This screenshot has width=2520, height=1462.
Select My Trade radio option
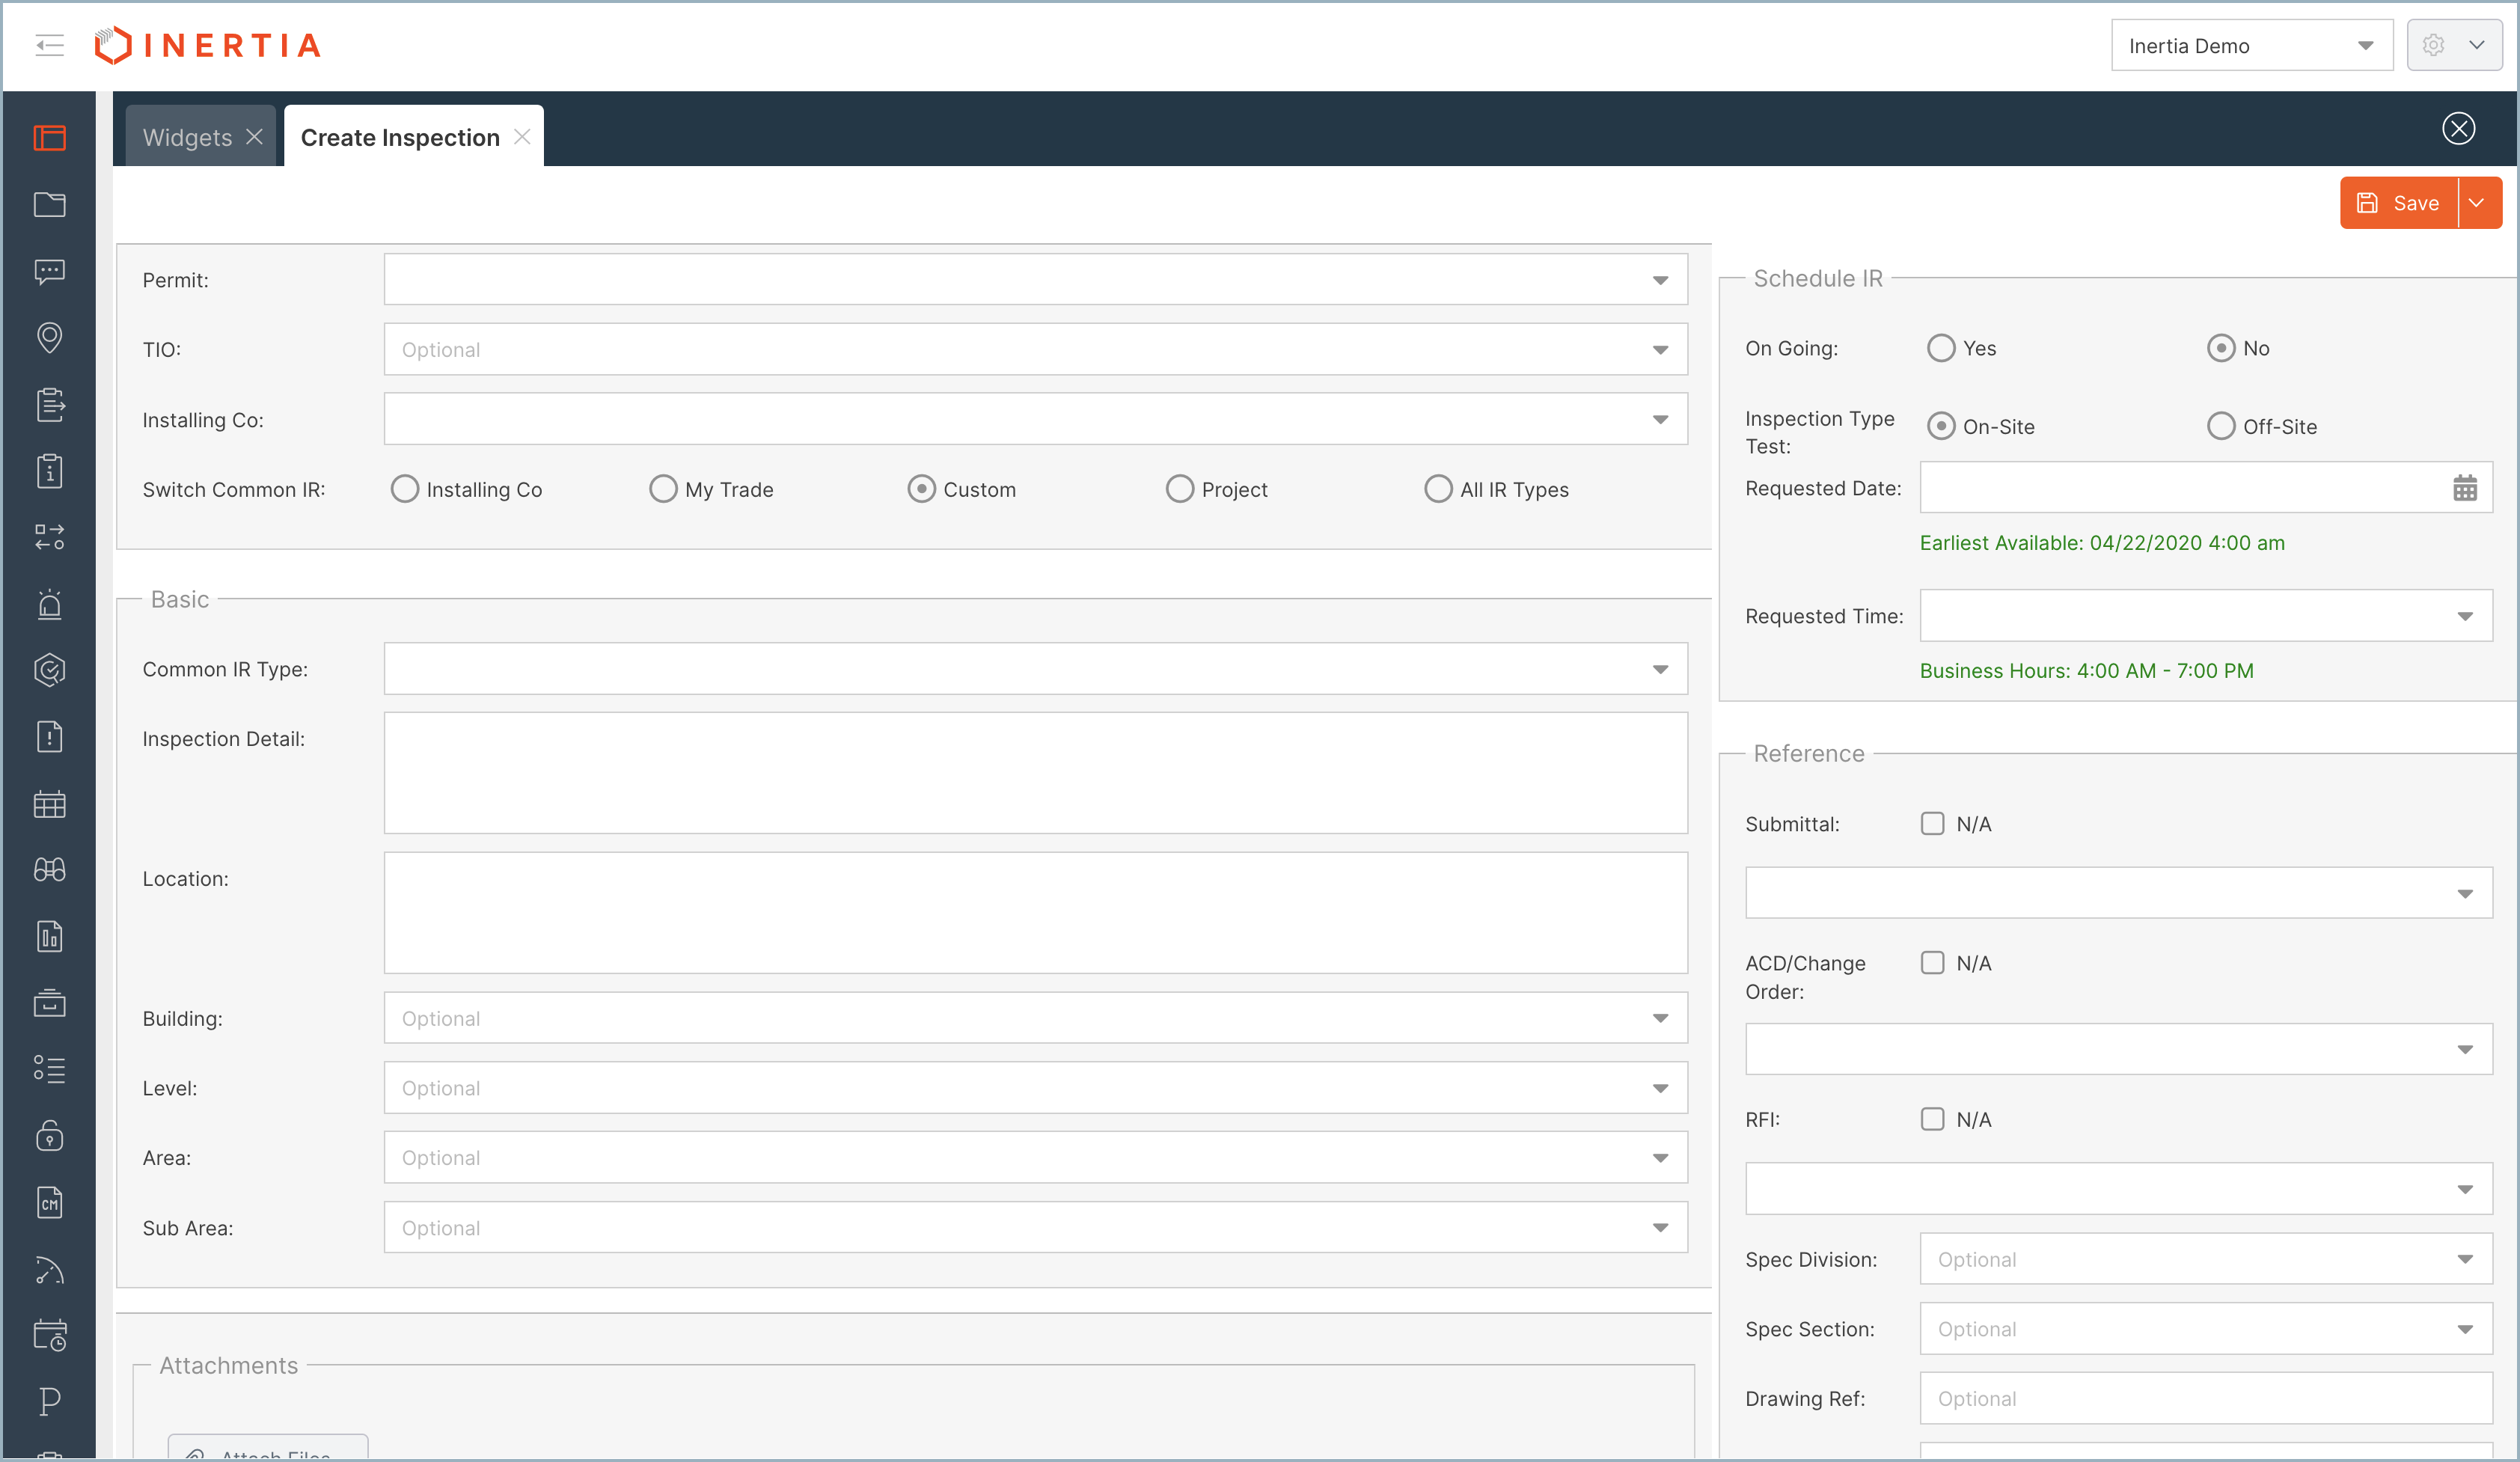point(663,489)
